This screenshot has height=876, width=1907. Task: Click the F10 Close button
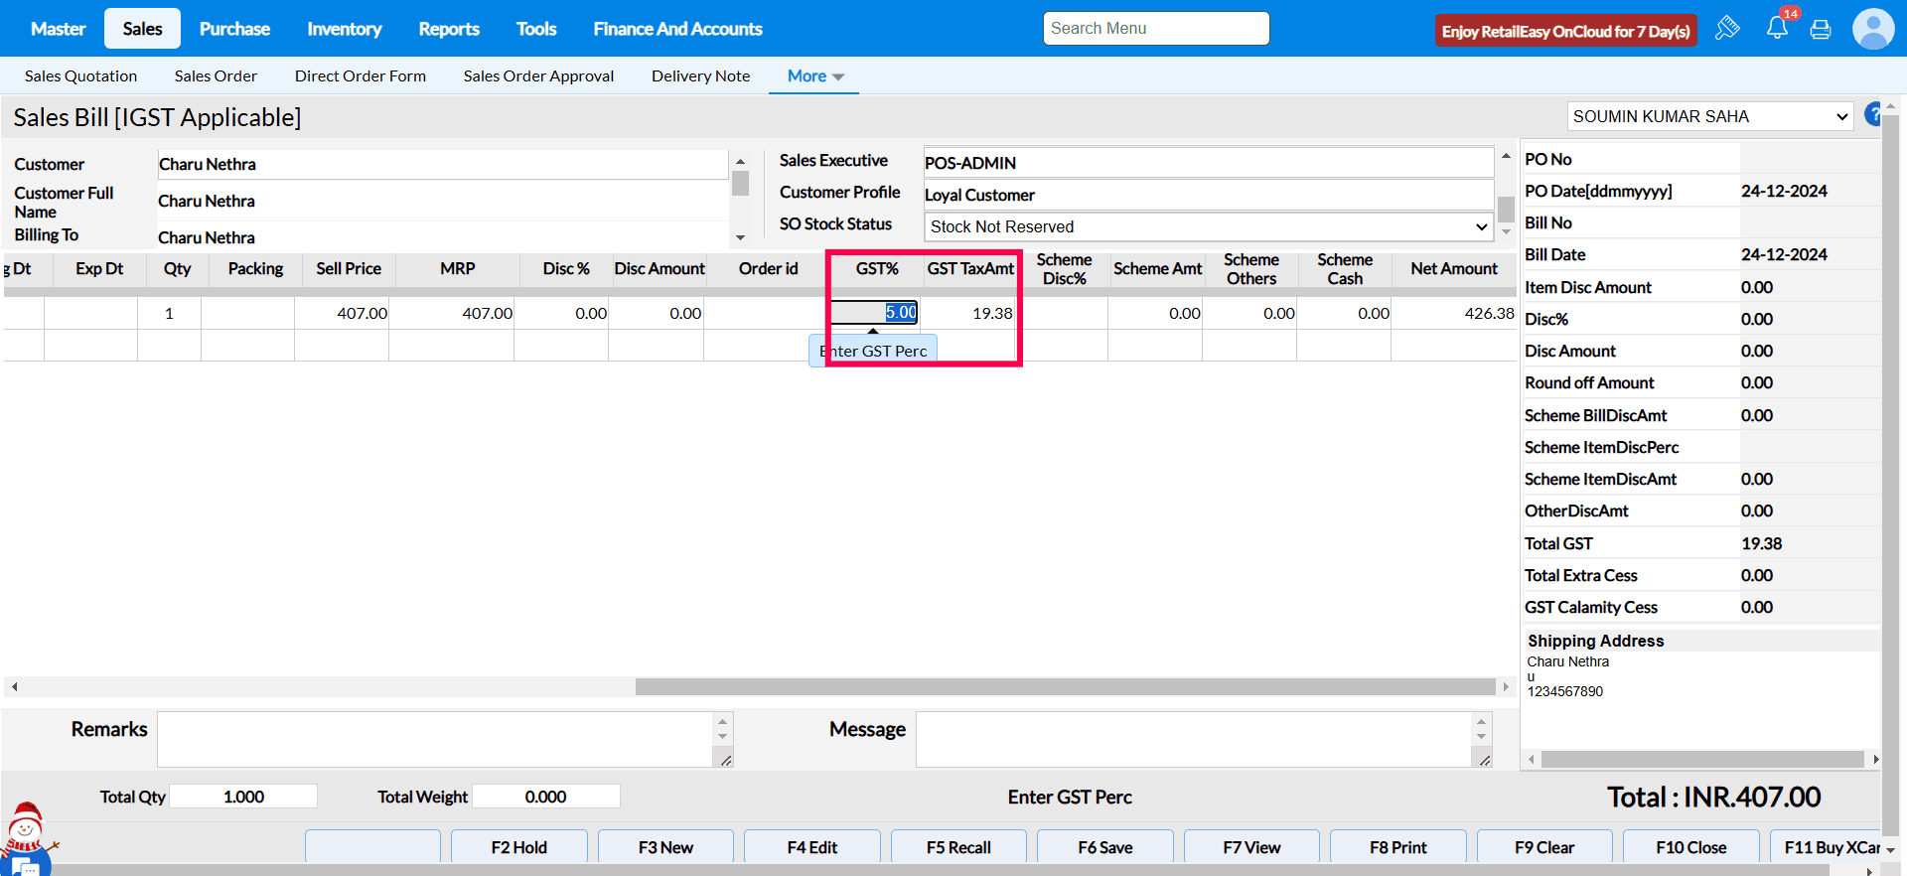tap(1691, 847)
